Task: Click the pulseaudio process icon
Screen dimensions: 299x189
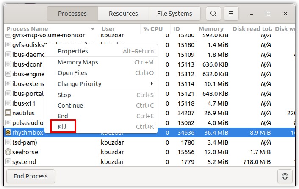Action: 8,123
